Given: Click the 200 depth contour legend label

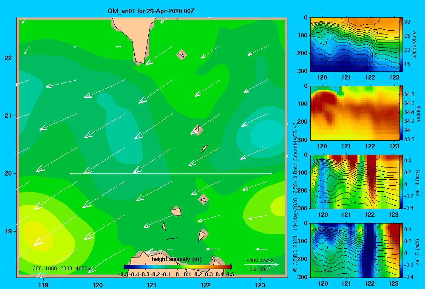Looking at the screenshot, I should click(37, 269).
